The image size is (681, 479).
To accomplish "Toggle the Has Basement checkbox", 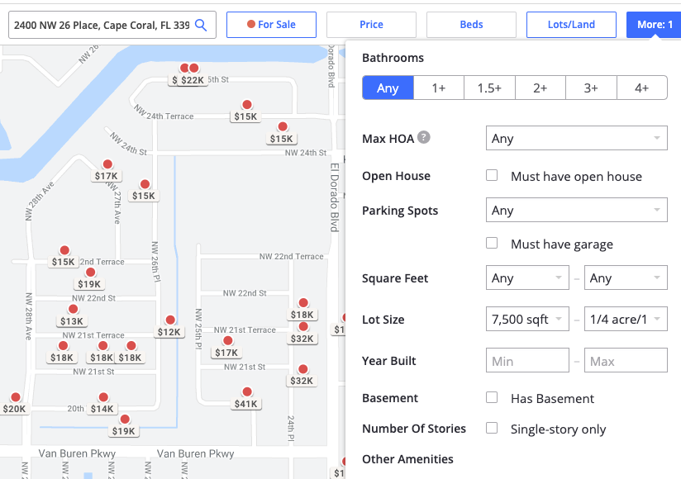I will (x=492, y=398).
